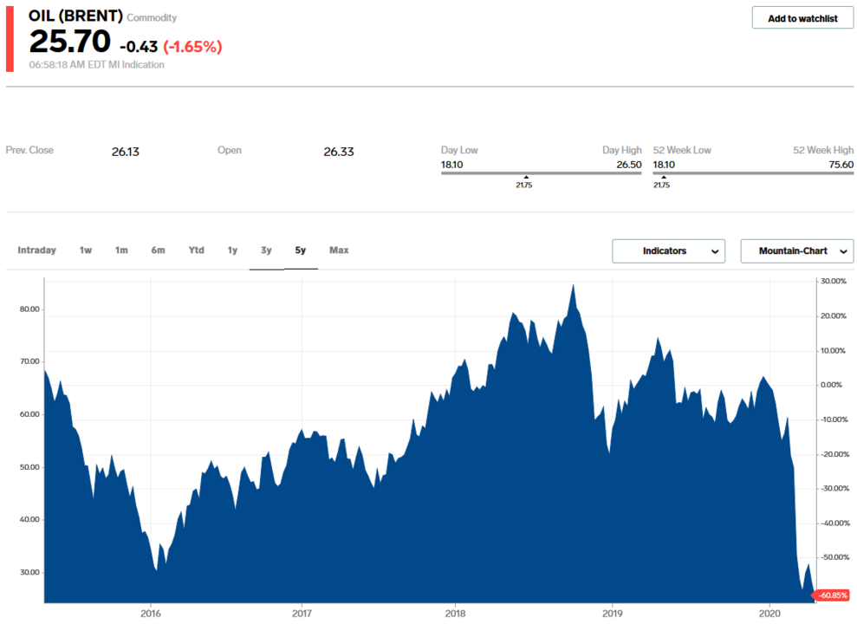Click the OIL (BRENT) title
The height and width of the screenshot is (624, 857).
click(x=75, y=16)
